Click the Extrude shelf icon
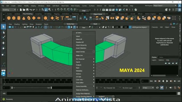 (139, 18)
